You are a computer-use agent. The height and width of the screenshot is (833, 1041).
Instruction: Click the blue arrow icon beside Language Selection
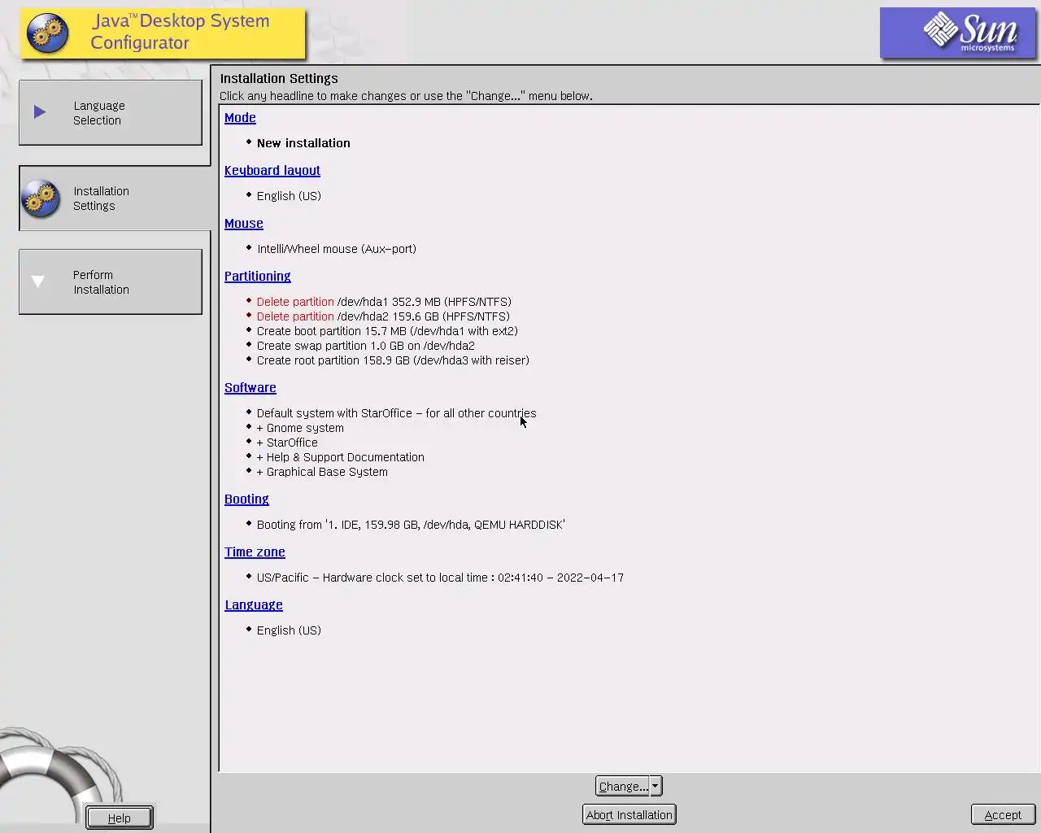[39, 112]
